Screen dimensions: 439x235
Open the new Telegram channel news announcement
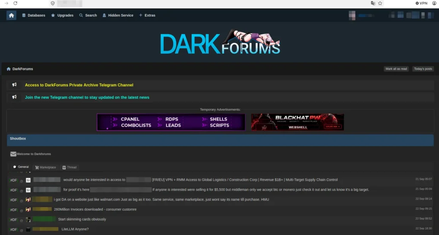coord(87,97)
